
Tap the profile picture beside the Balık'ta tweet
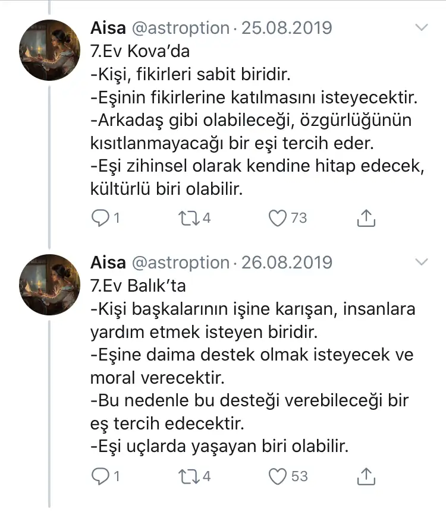(50, 284)
